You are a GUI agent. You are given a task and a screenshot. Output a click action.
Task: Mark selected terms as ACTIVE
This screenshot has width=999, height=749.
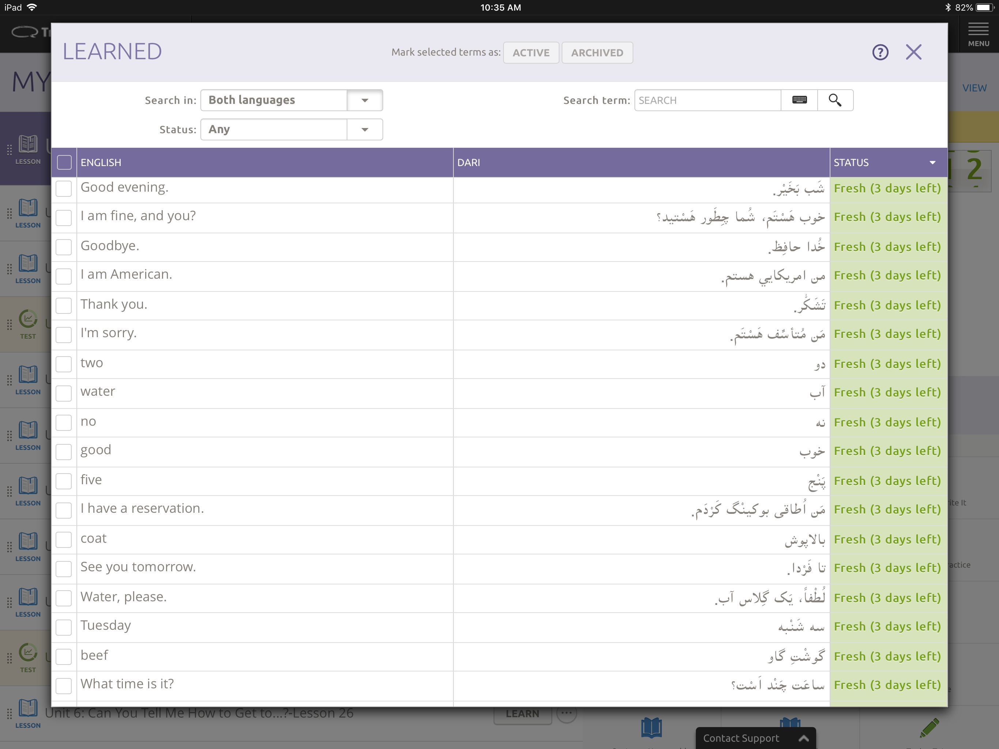pyautogui.click(x=531, y=53)
